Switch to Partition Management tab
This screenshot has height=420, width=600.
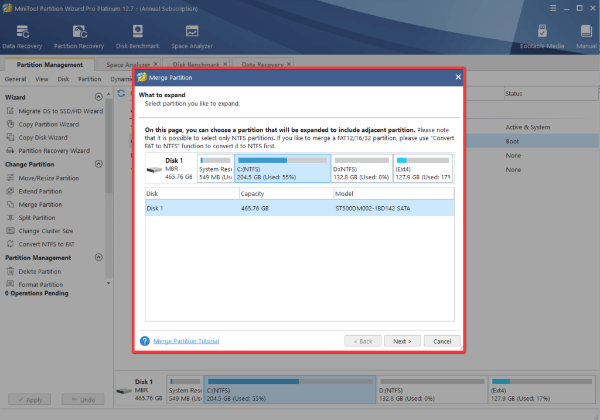(49, 64)
